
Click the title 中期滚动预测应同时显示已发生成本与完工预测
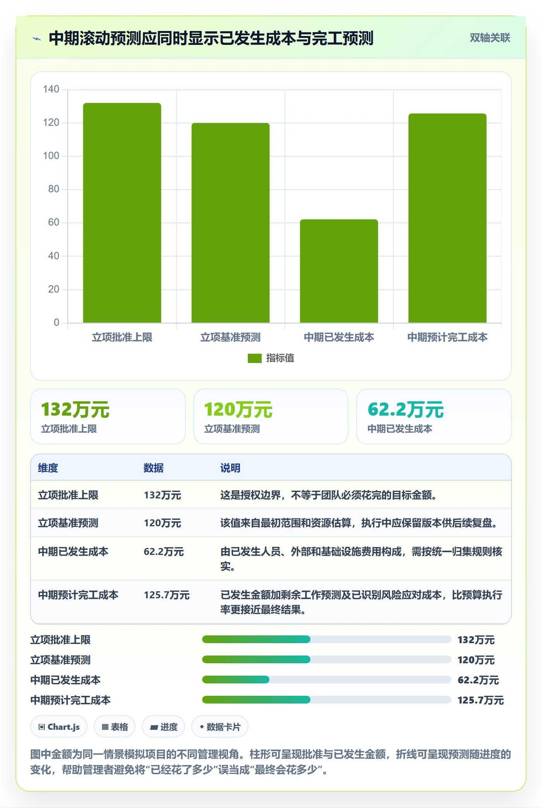(x=211, y=38)
